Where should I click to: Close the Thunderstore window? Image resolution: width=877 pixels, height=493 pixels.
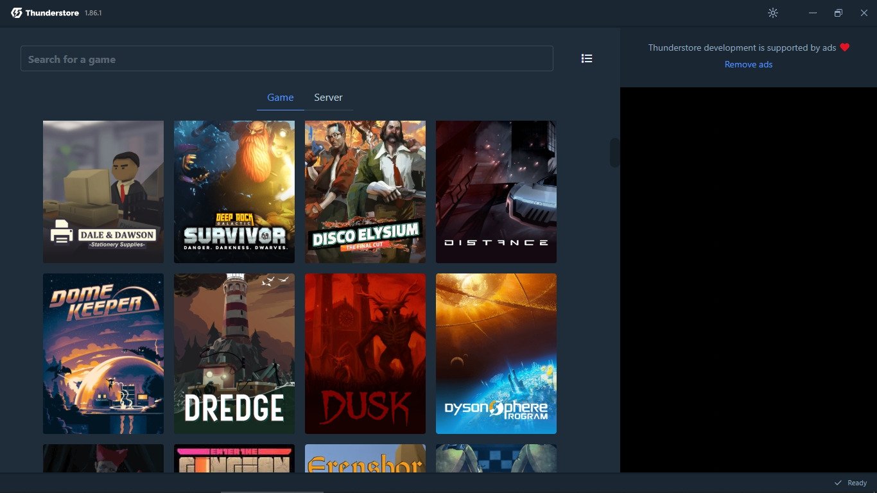click(864, 13)
